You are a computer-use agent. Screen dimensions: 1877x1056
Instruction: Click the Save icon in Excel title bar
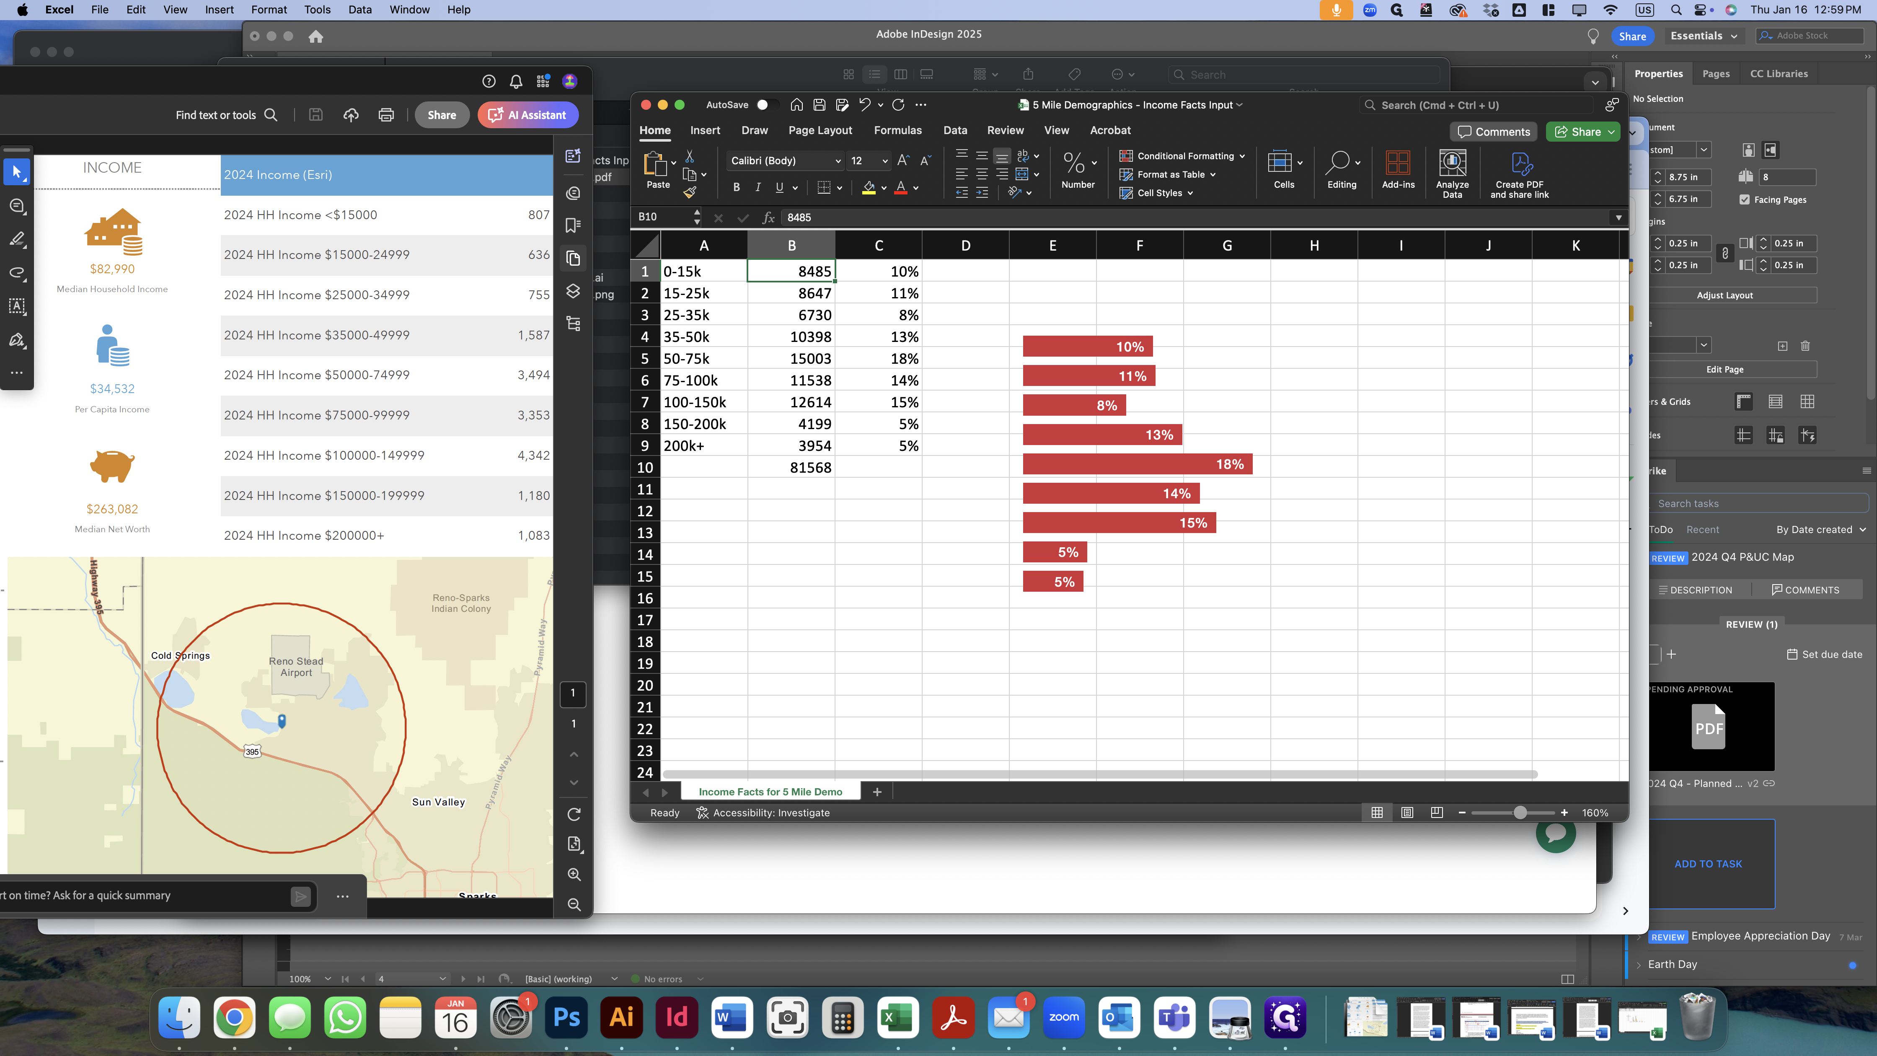click(x=819, y=105)
